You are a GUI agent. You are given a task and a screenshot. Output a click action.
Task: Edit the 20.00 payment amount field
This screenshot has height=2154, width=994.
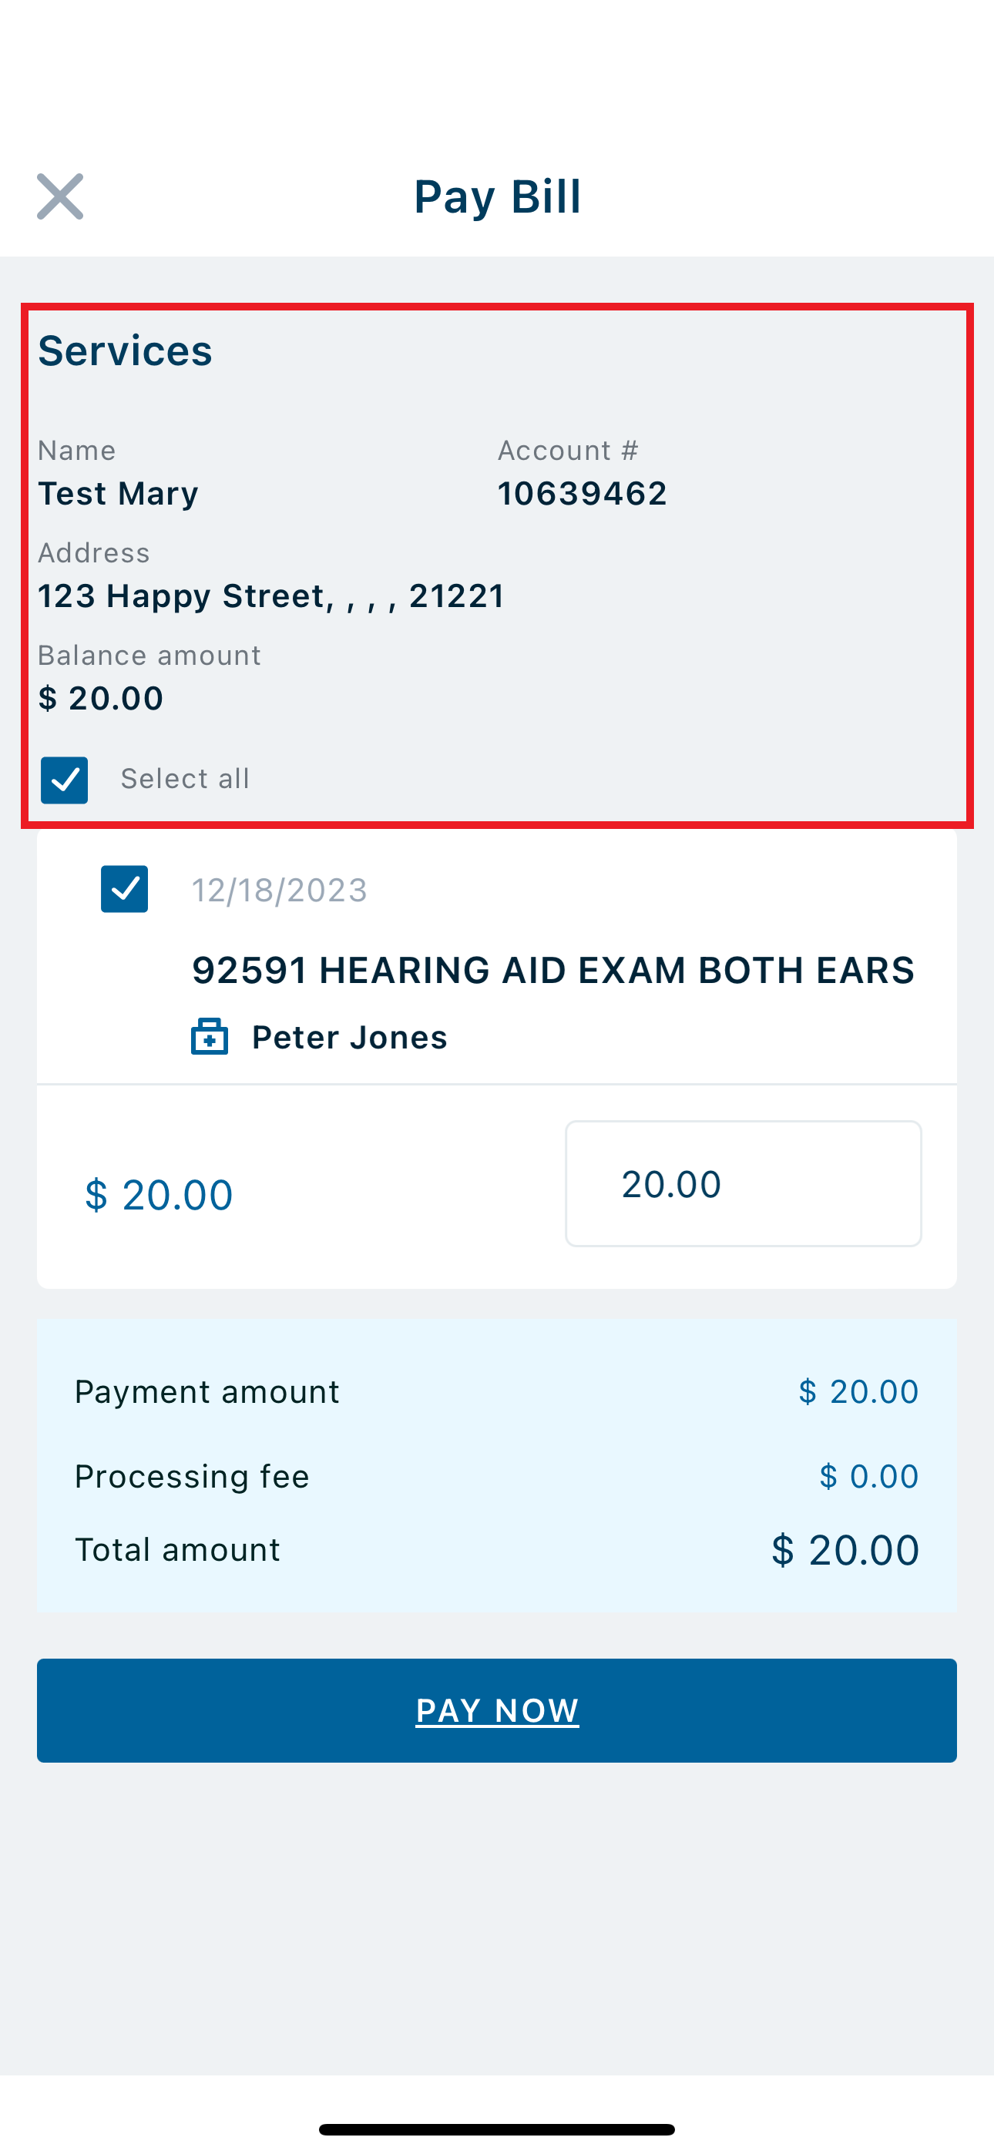tap(743, 1183)
